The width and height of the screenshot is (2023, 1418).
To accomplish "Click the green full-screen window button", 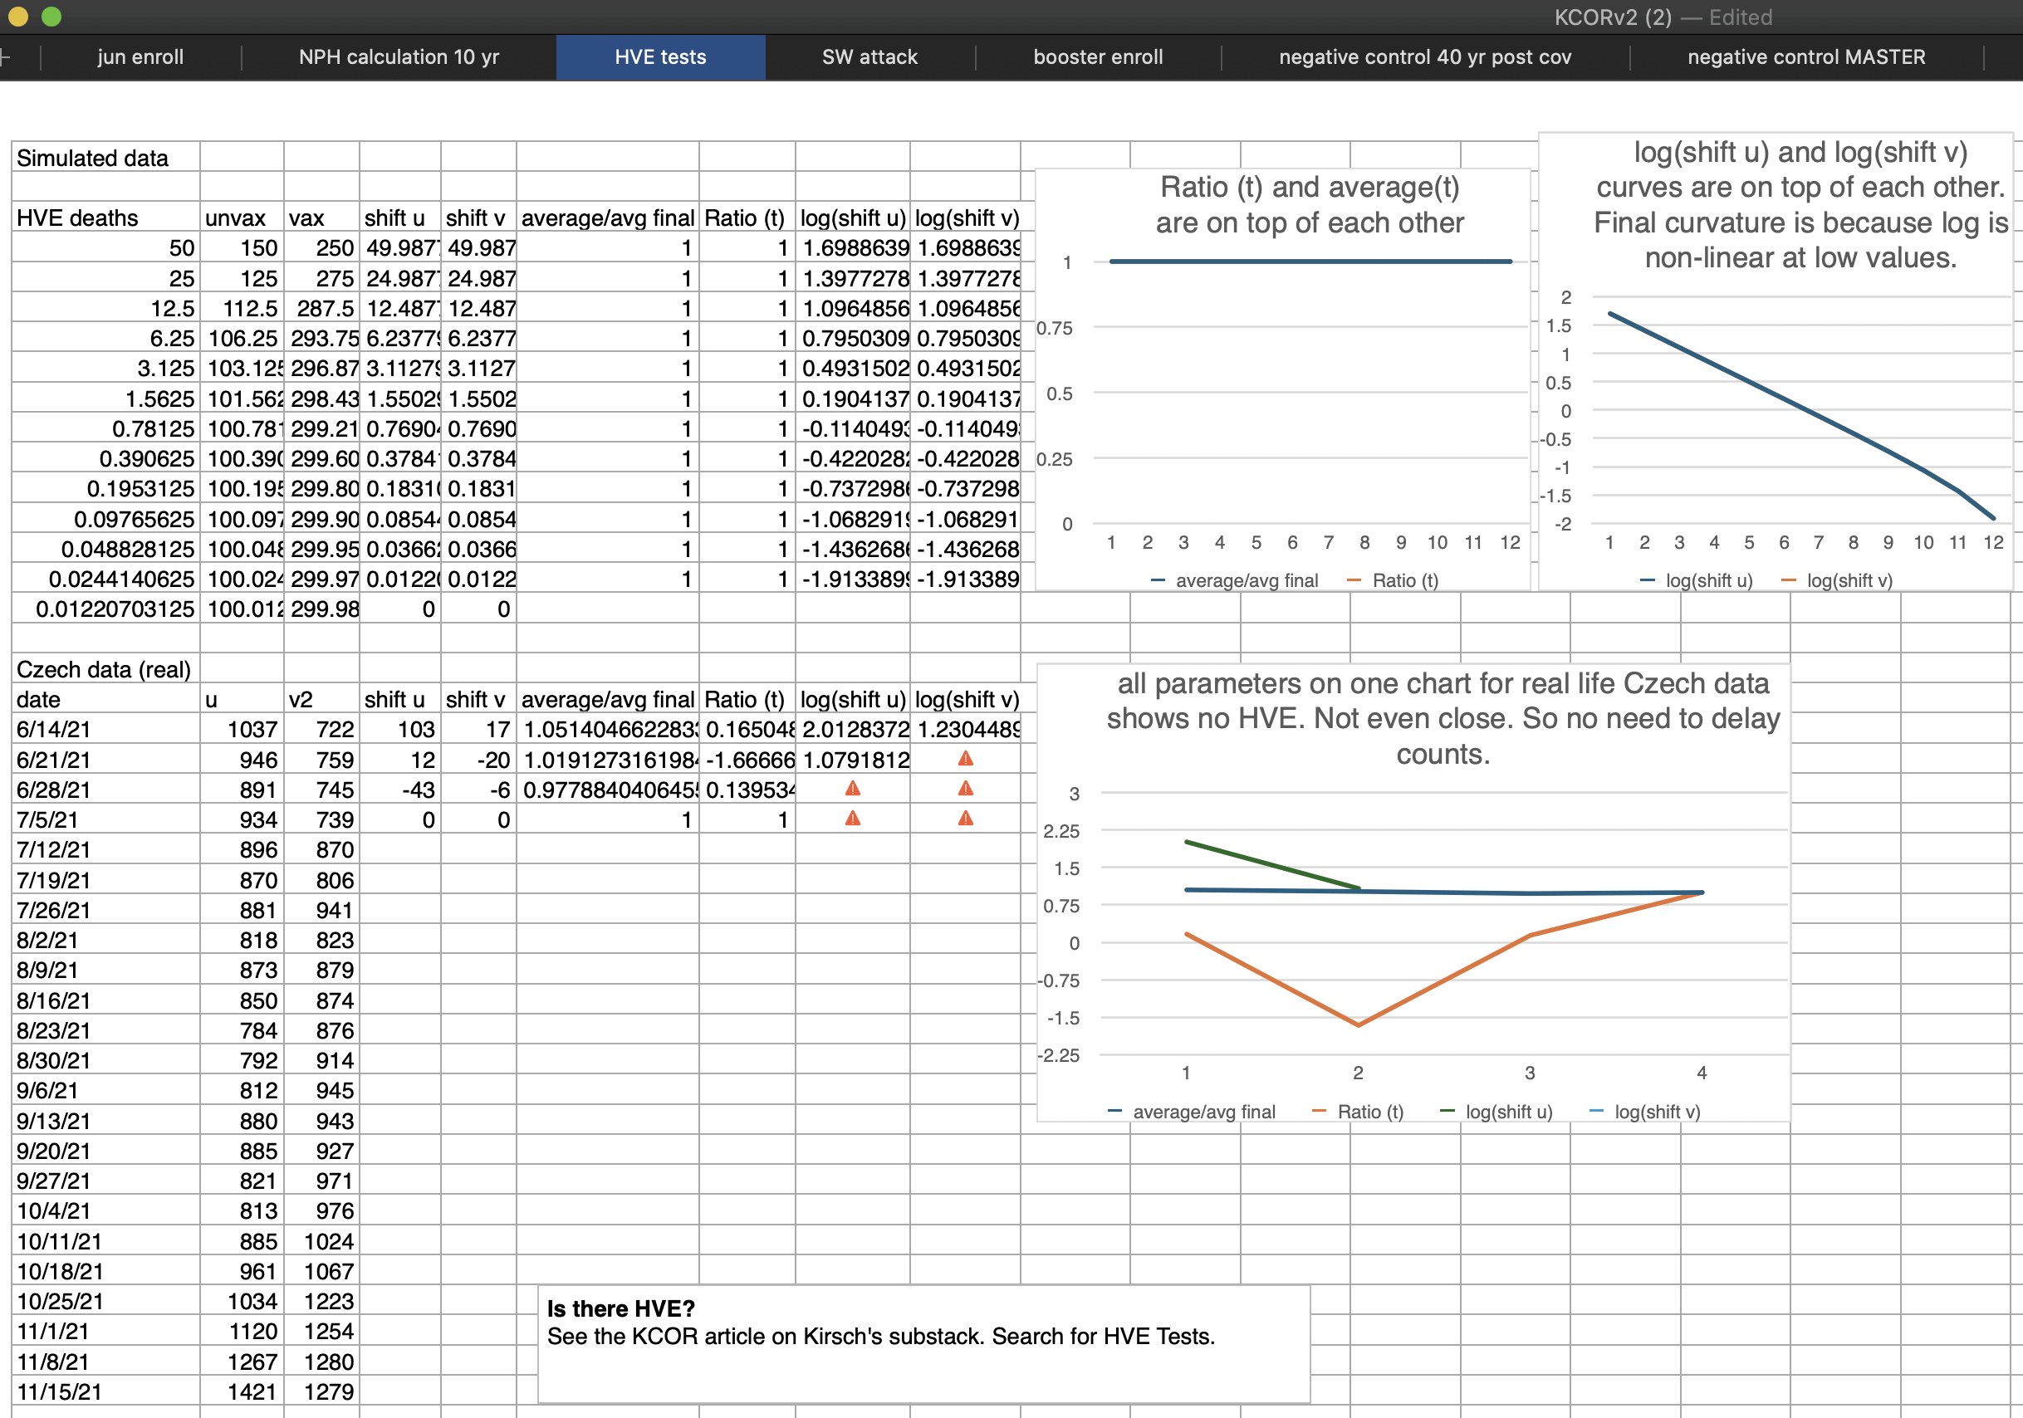I will pyautogui.click(x=52, y=16).
